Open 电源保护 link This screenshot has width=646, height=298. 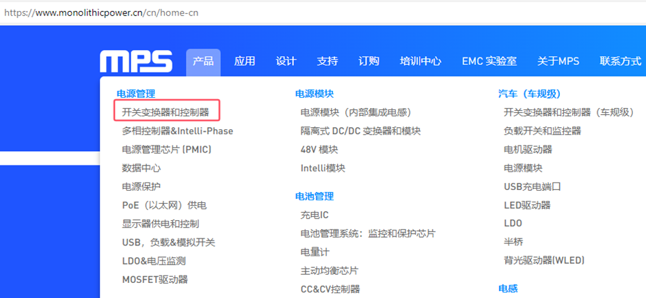[142, 187]
